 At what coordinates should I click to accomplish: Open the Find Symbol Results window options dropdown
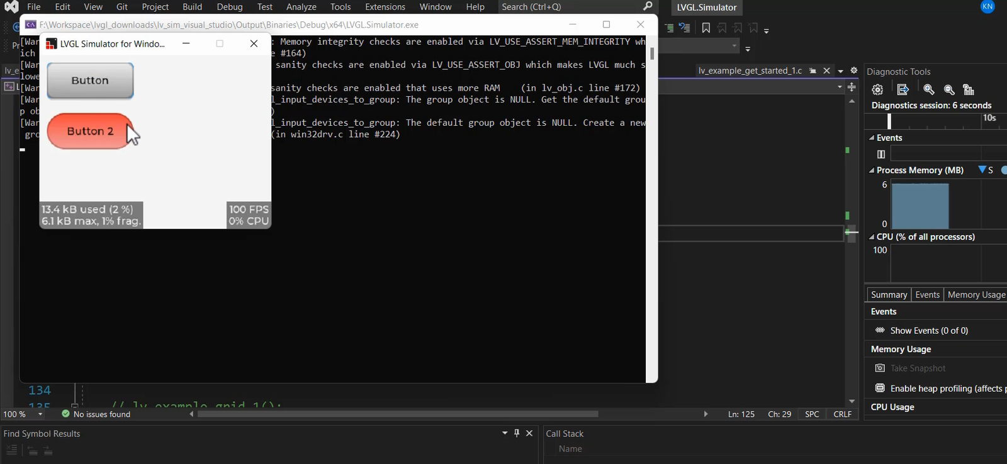pos(505,433)
